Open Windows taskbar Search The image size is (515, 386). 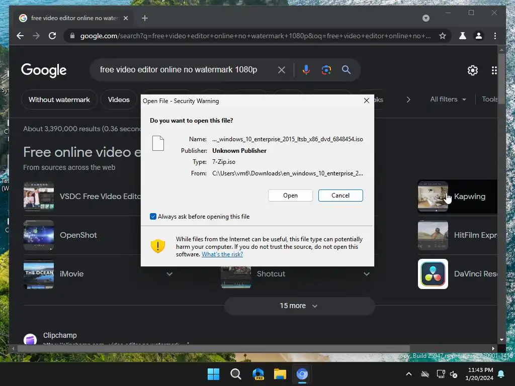point(235,374)
